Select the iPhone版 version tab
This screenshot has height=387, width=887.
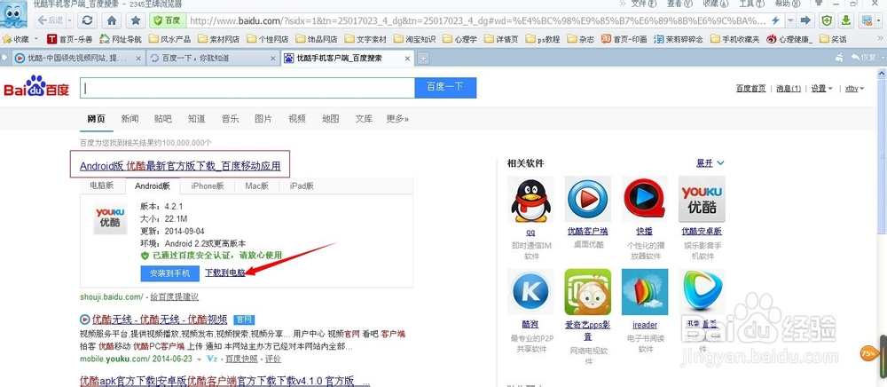[x=207, y=186]
